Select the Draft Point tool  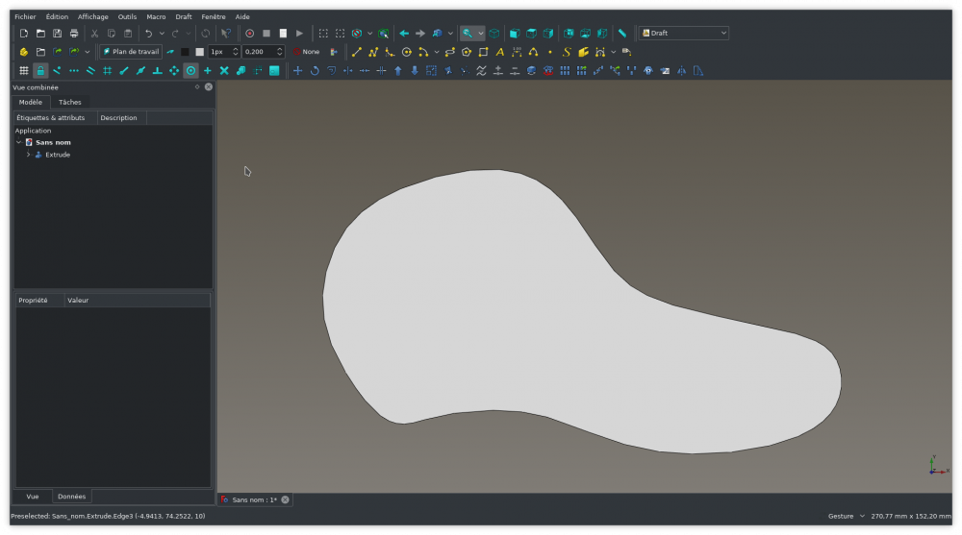(549, 52)
